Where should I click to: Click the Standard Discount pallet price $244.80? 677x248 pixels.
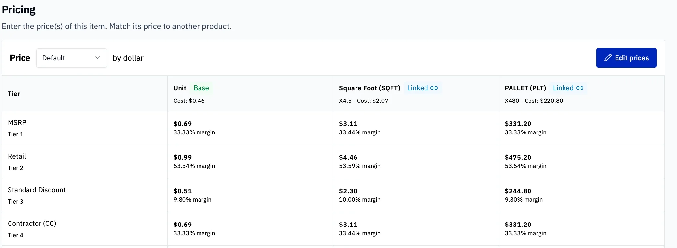point(518,191)
